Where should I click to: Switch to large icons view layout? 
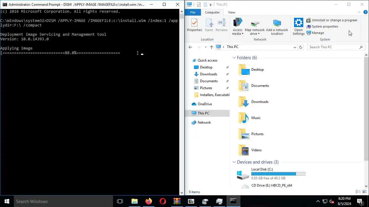coord(364,192)
